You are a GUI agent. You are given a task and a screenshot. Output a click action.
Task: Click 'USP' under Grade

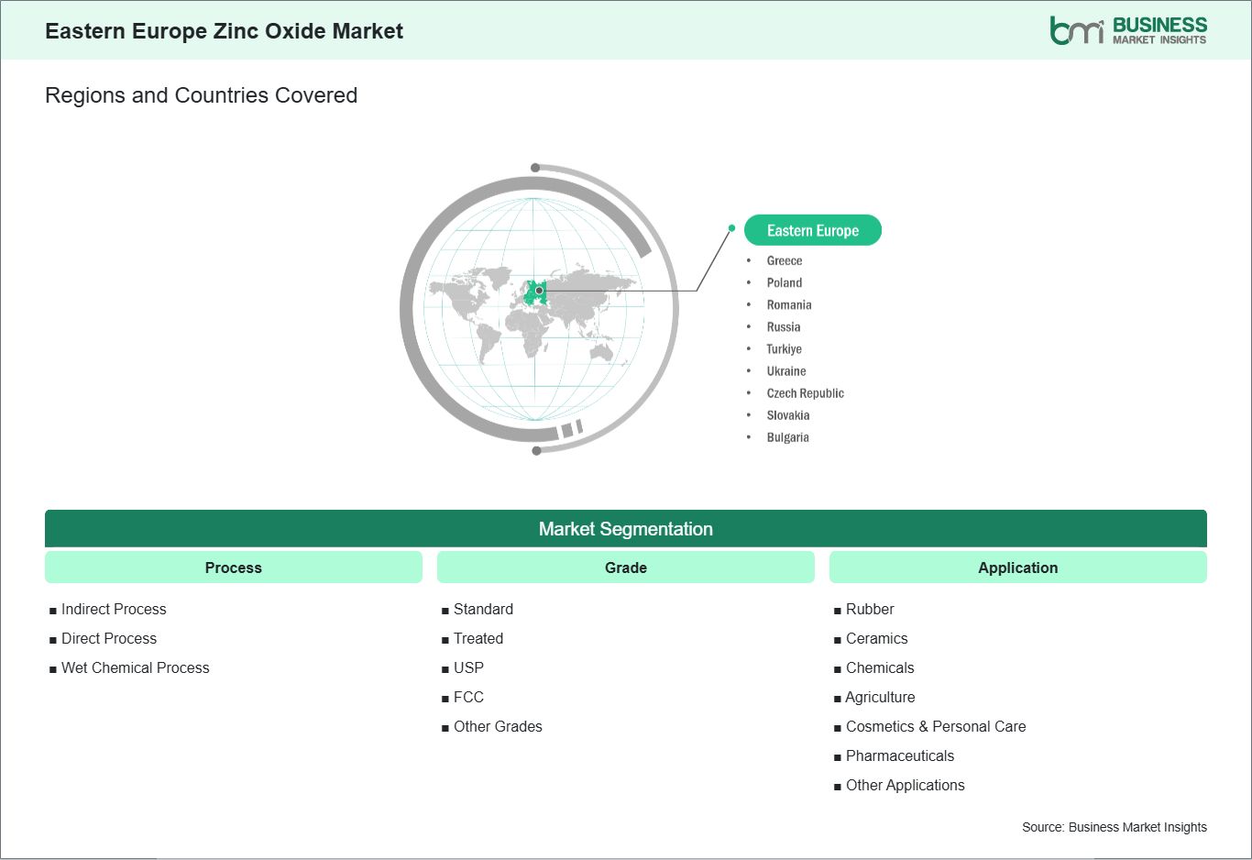(468, 667)
